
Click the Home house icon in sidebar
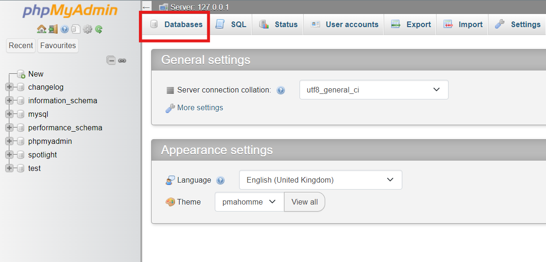pyautogui.click(x=42, y=29)
